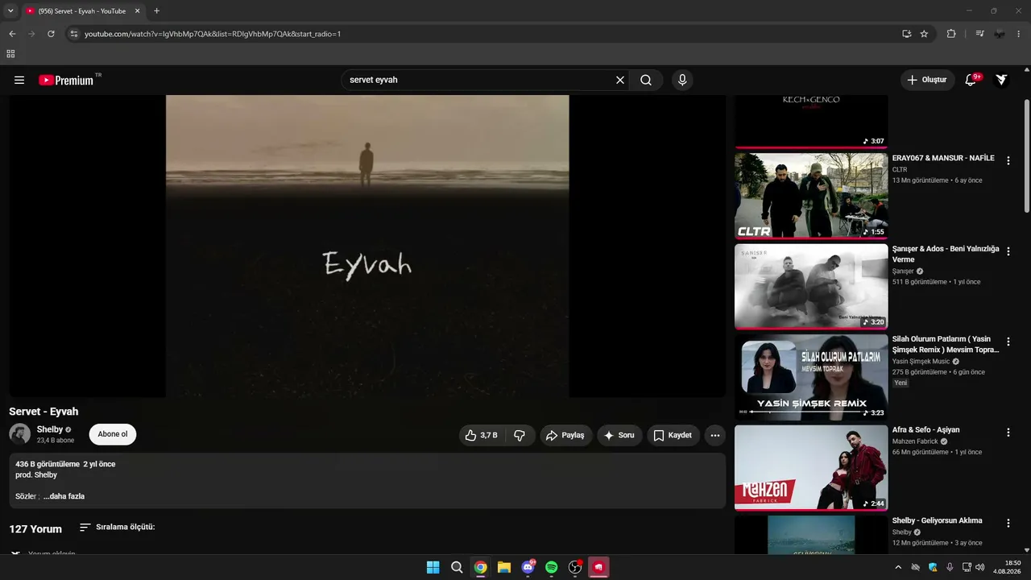Play the ERAY067 & MANSUR - NAFİLE thumbnail
Screen dimensions: 1031x580
(811, 196)
